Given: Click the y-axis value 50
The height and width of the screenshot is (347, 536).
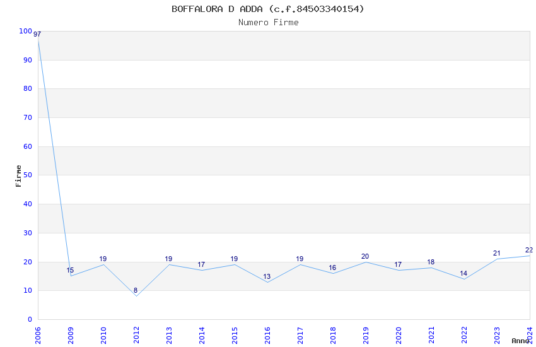Looking at the screenshot, I should (x=28, y=175).
